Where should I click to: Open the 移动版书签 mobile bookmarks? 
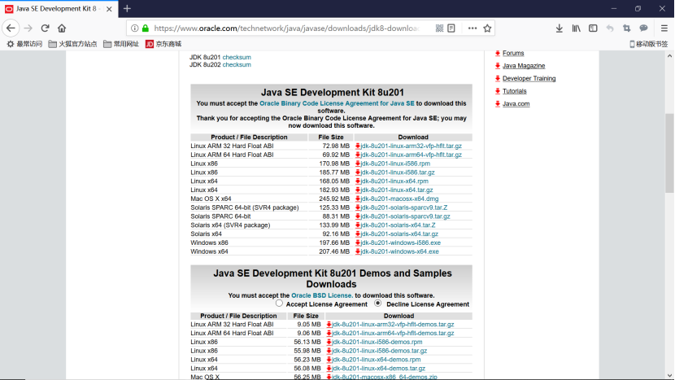[649, 44]
